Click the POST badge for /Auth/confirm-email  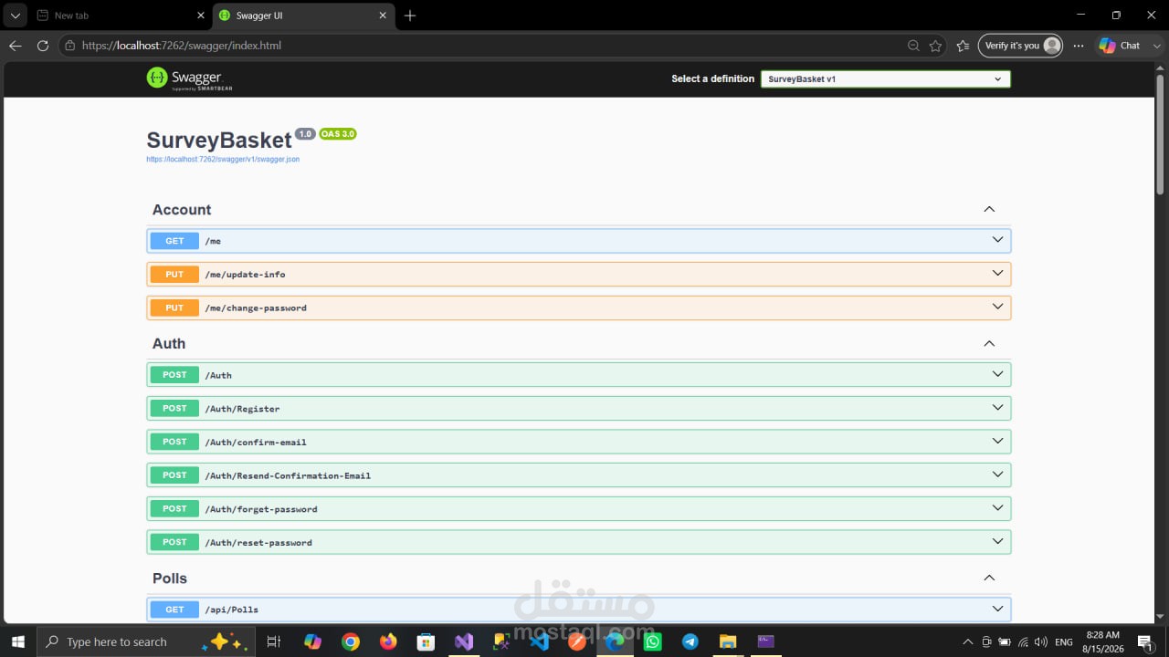pos(174,442)
